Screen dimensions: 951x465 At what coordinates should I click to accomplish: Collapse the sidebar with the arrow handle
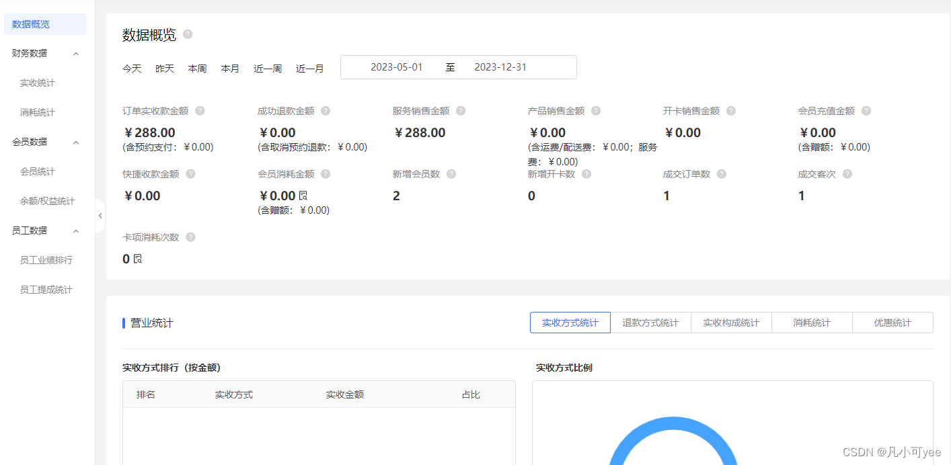[100, 216]
